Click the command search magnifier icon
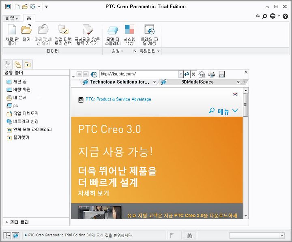The image size is (292, 242). tap(264, 16)
